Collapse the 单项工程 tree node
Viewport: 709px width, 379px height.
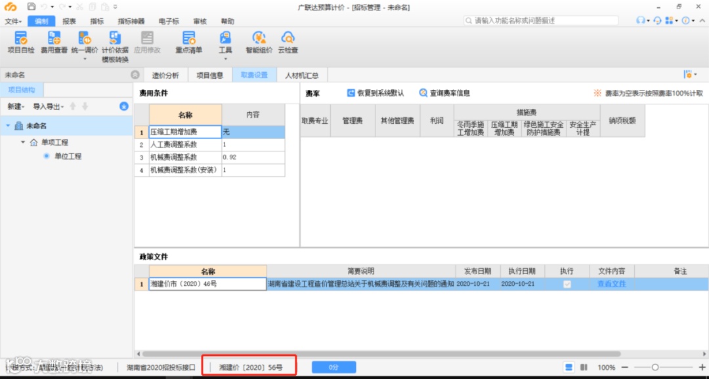coord(23,143)
